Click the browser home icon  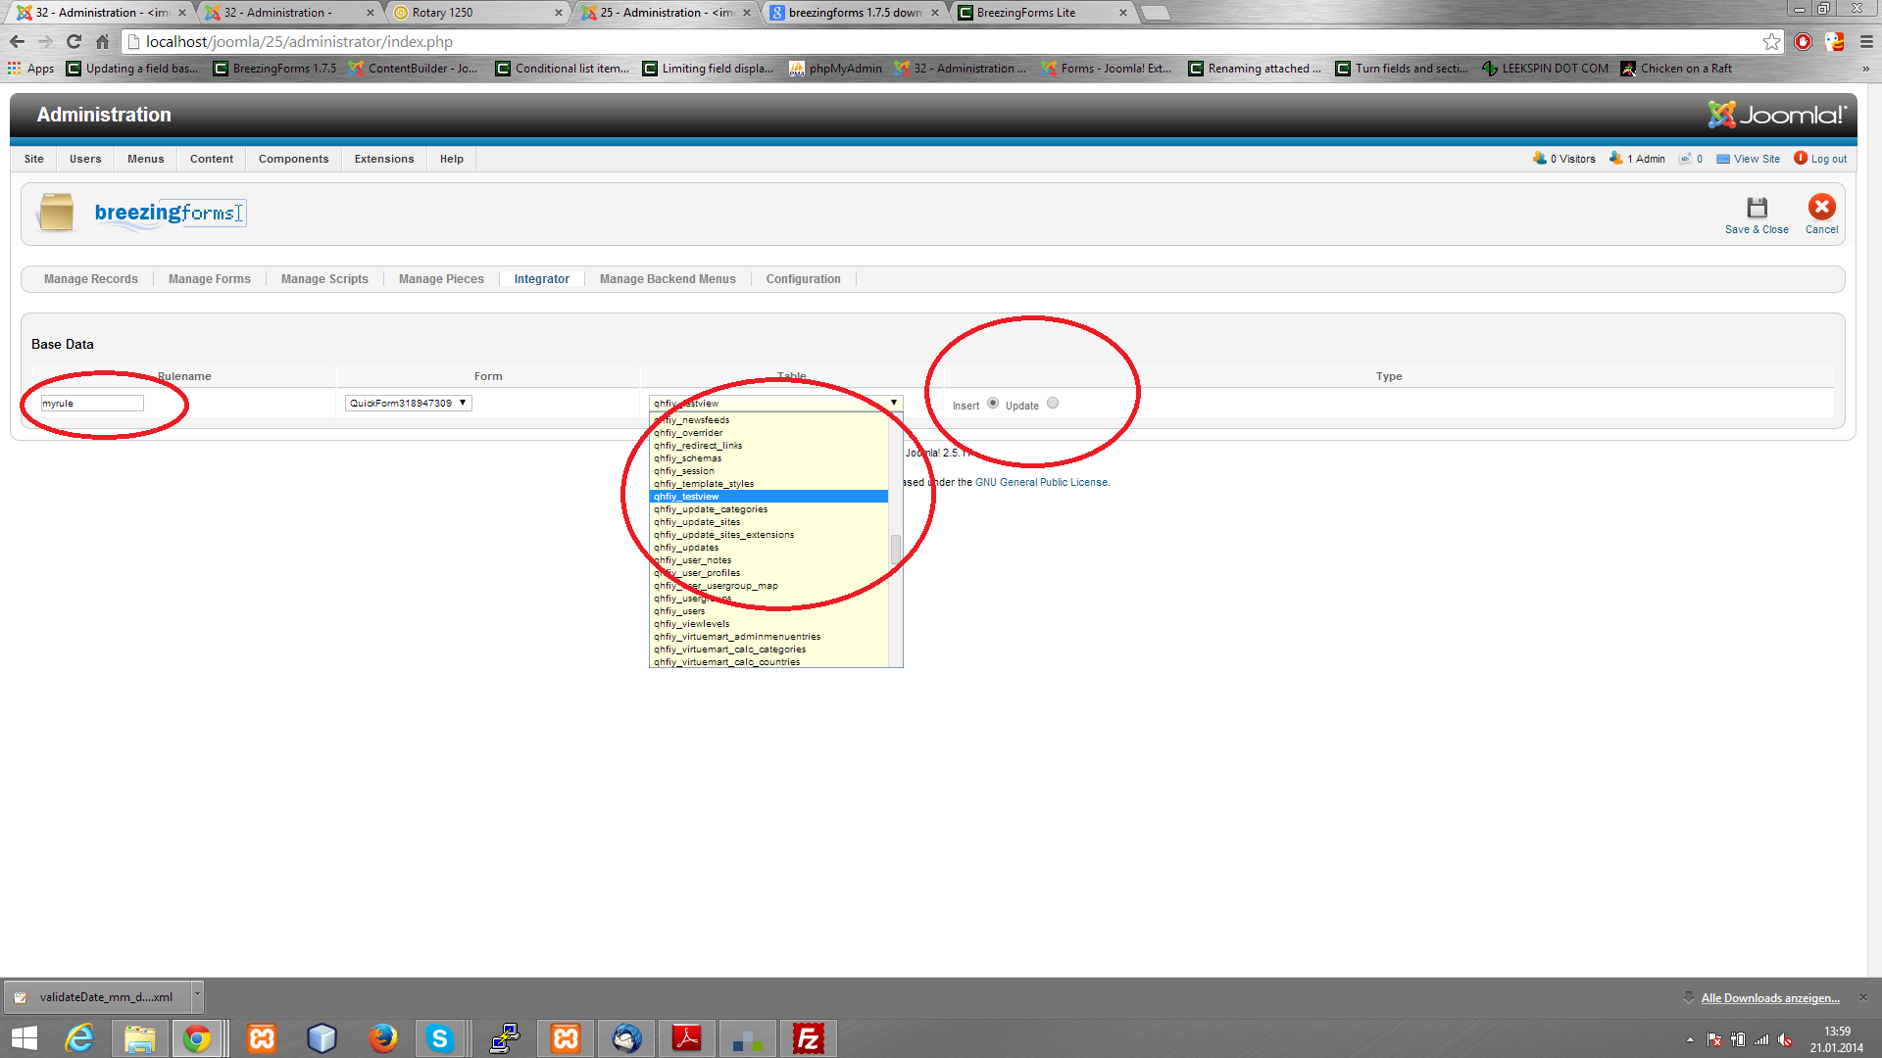pyautogui.click(x=102, y=41)
